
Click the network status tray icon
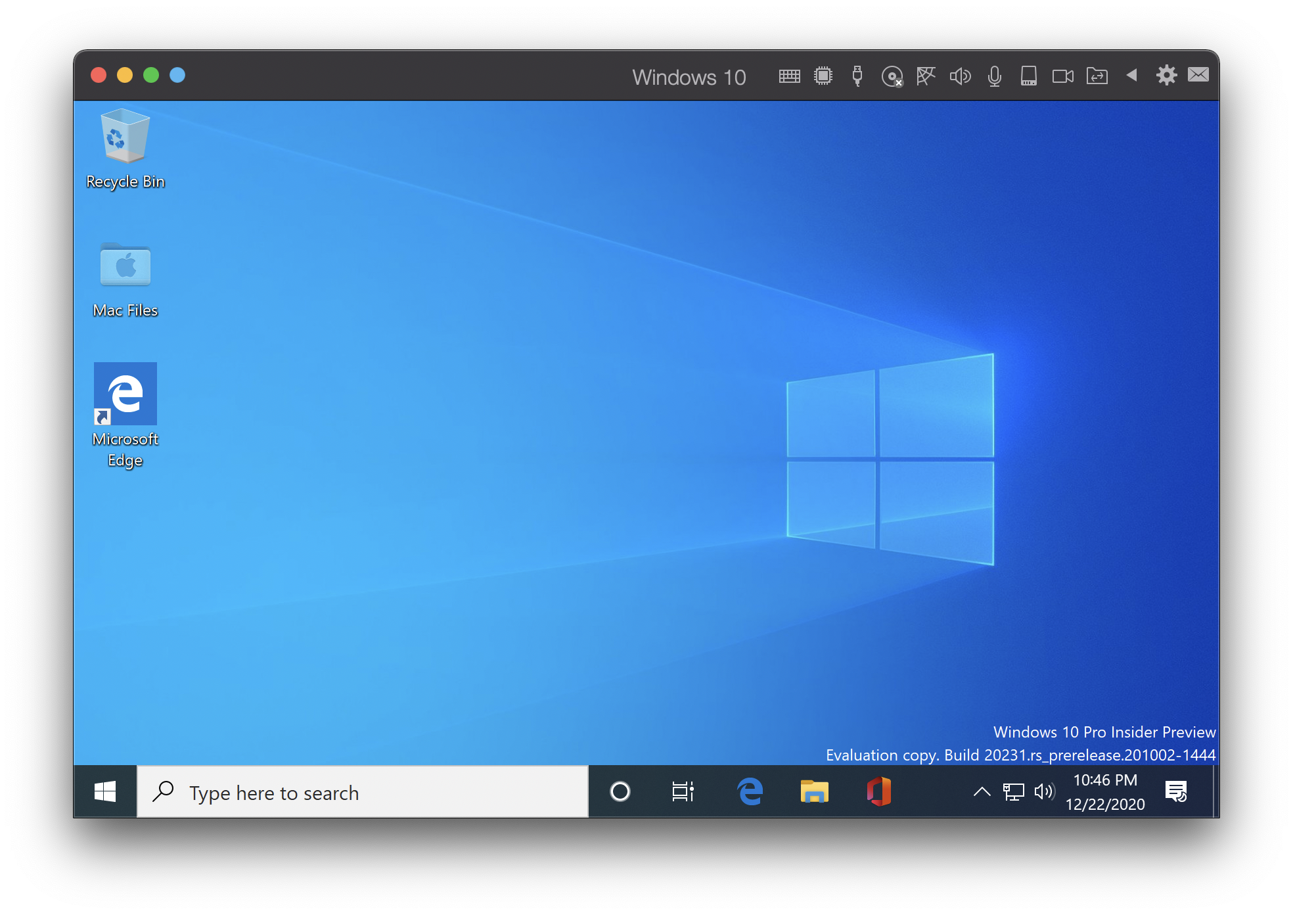1014,791
